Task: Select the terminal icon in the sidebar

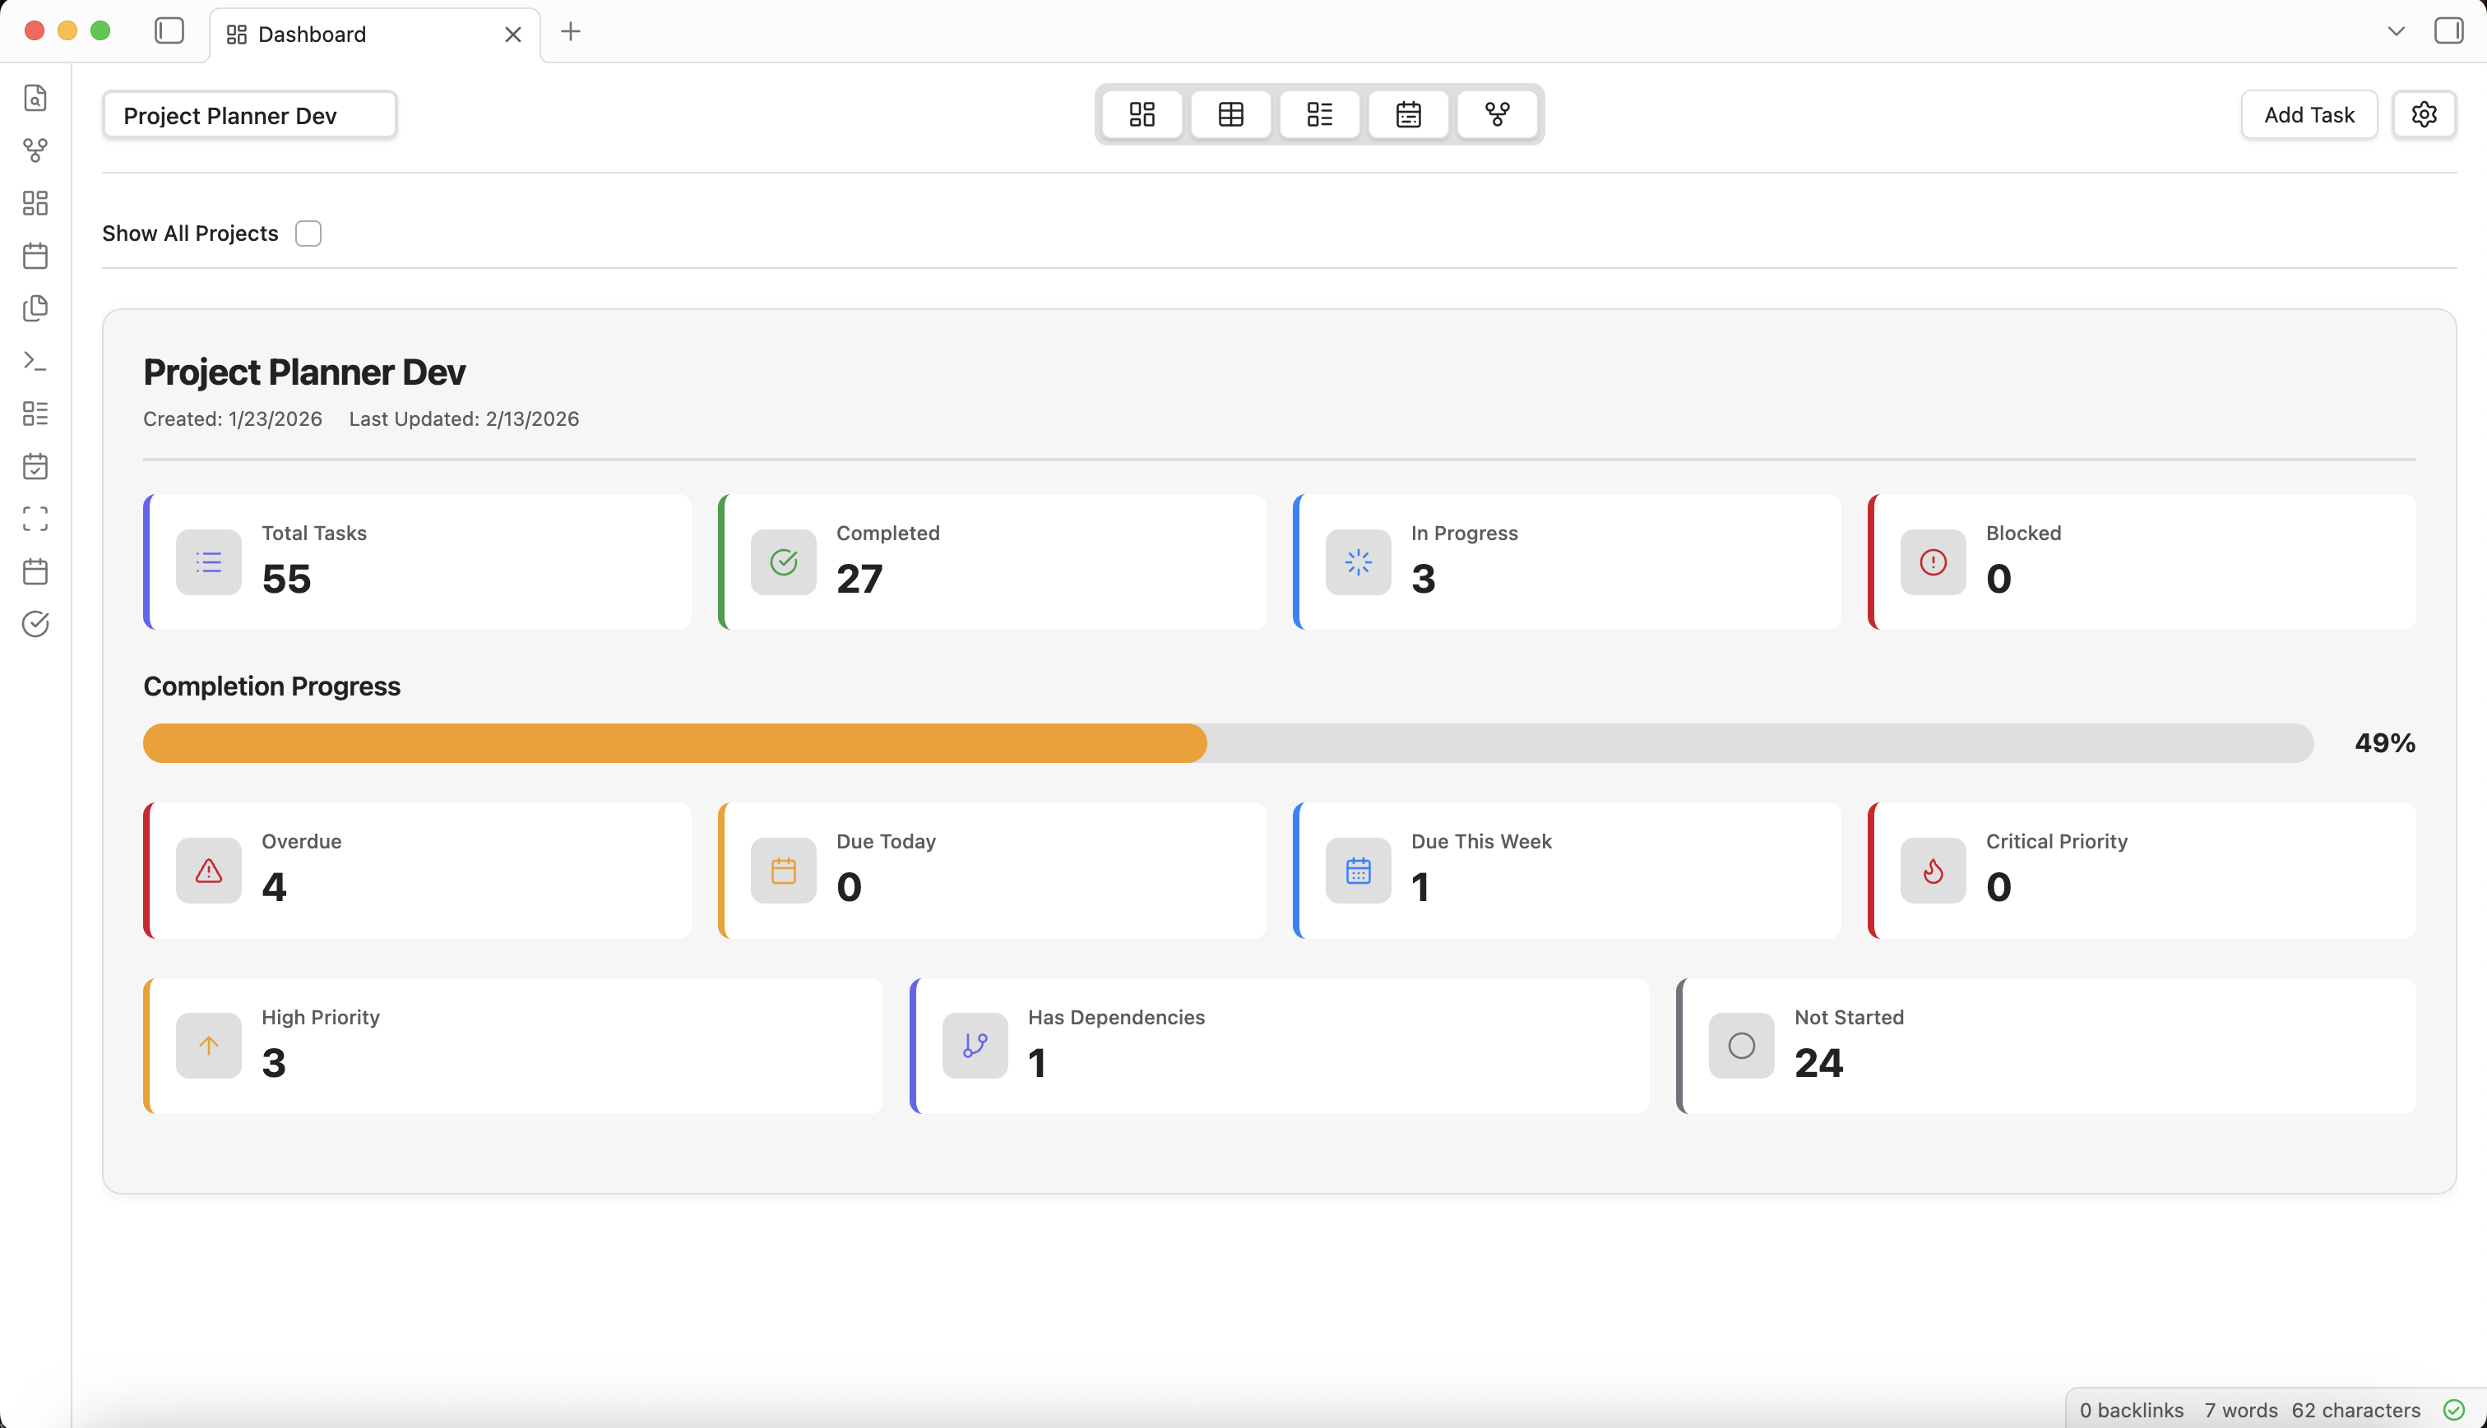Action: point(35,361)
